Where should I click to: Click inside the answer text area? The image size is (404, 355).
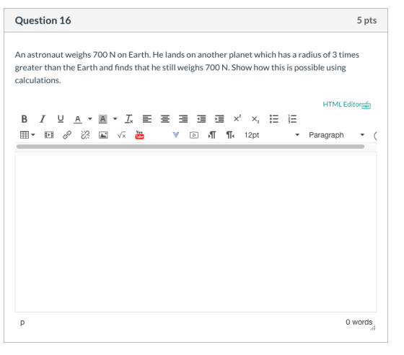tap(196, 232)
